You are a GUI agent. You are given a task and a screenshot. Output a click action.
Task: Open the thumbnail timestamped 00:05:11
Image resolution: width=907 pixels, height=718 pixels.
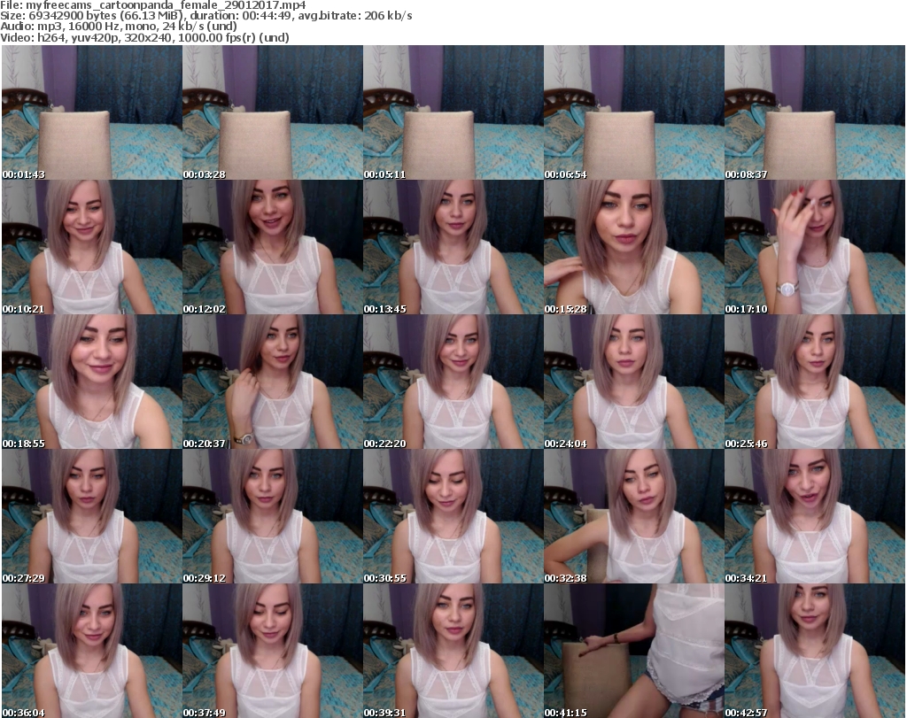click(453, 112)
